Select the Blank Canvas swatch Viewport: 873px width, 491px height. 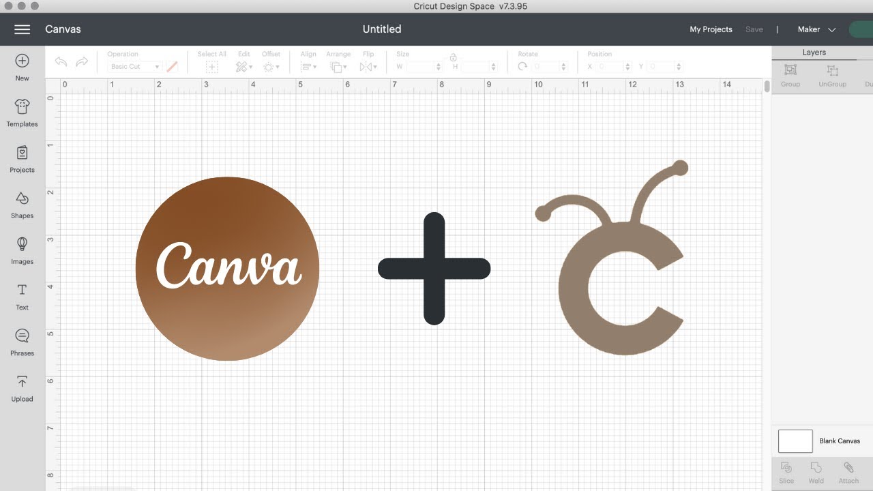pos(795,441)
